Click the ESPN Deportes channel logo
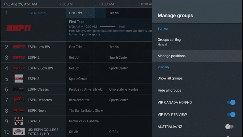This screenshot has height=137, width=243. (x=18, y=100)
